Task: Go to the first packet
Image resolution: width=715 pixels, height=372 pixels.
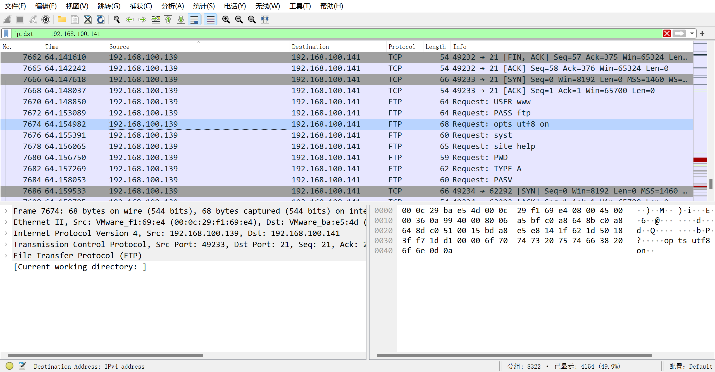Action: point(168,20)
